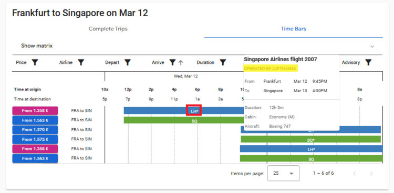Viewport: 394px width, 193px height.
Task: Select the green SQ* flight time bar
Action: 311,139
